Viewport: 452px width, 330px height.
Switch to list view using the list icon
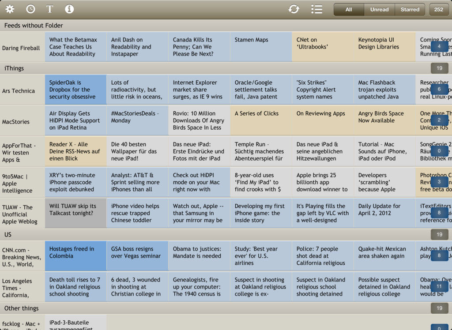point(317,9)
